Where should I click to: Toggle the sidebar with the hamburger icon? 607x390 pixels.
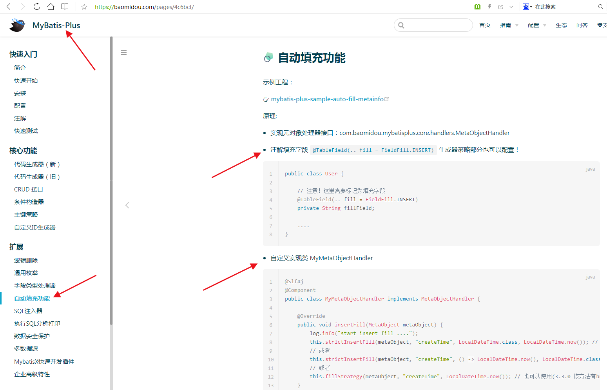124,53
